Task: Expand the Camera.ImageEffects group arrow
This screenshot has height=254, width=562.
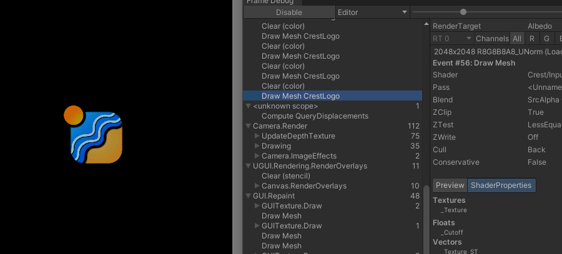Action: [x=257, y=156]
